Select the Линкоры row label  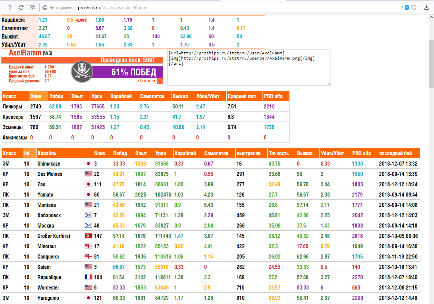click(x=12, y=107)
